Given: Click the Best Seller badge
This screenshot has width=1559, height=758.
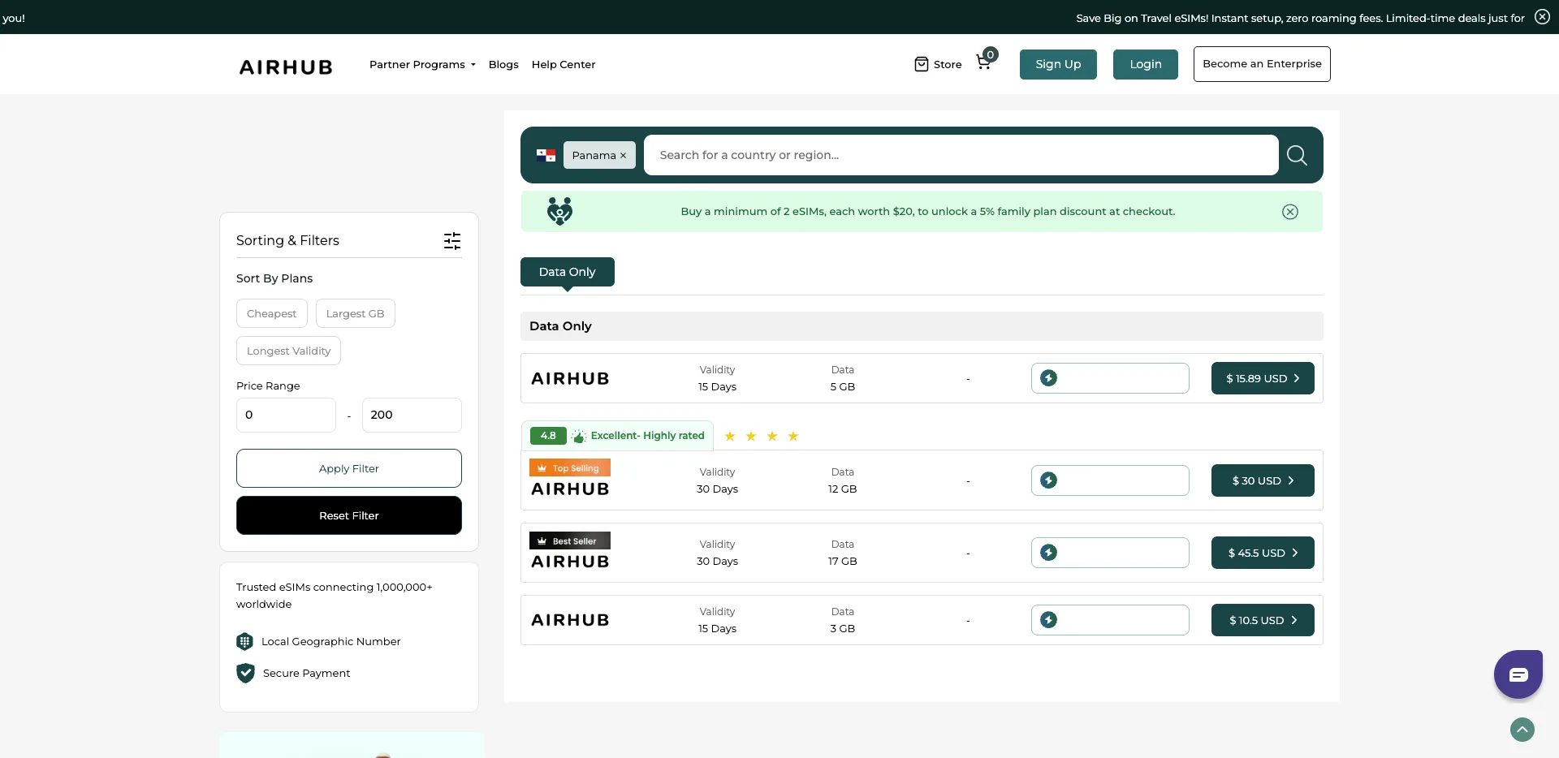Looking at the screenshot, I should (570, 541).
